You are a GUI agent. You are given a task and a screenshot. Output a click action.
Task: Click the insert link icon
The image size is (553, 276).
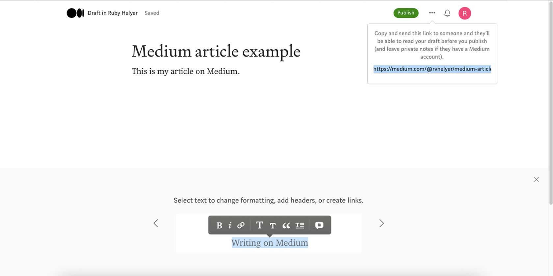[241, 225]
